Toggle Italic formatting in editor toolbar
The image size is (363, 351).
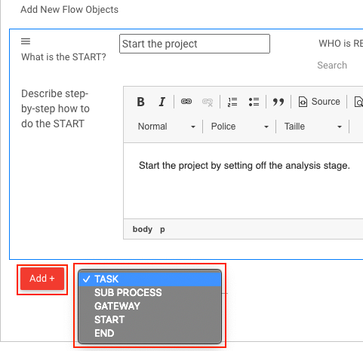point(162,102)
